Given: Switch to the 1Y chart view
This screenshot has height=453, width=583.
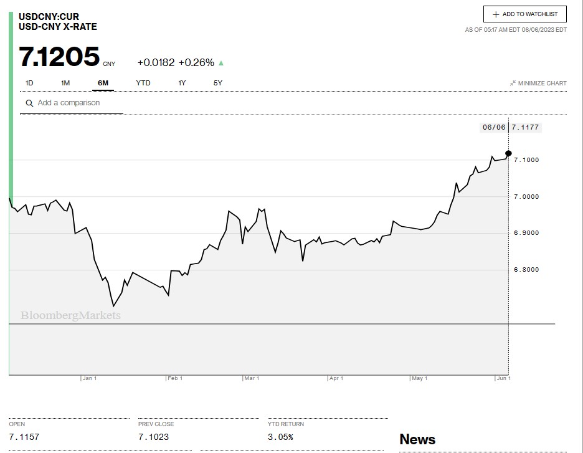Looking at the screenshot, I should pos(182,83).
